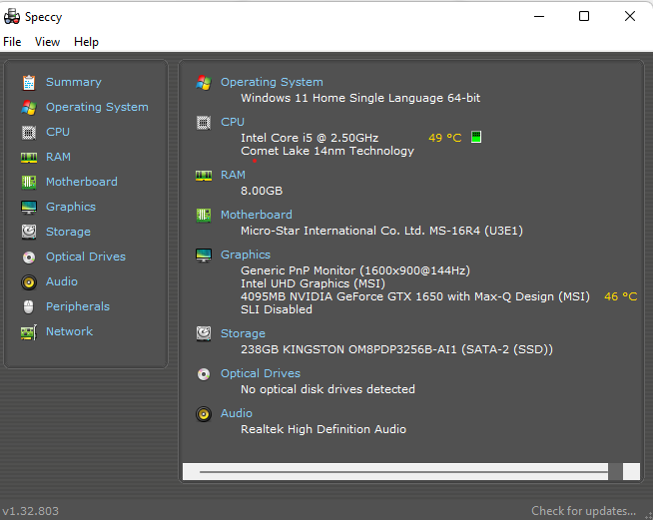Click the Optical Drives disc icon in sidebar

coord(28,257)
